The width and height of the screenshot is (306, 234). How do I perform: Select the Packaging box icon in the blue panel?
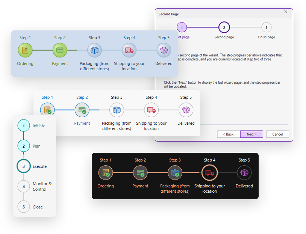coord(94,50)
